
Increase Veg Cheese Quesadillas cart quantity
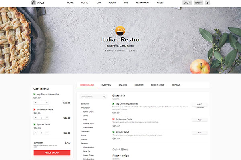click(47, 103)
